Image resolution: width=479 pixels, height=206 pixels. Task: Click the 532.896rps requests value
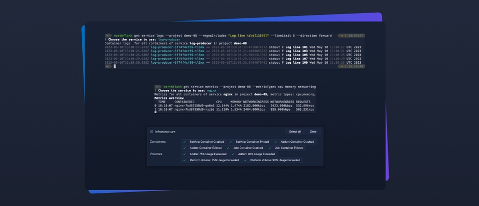pyautogui.click(x=305, y=106)
